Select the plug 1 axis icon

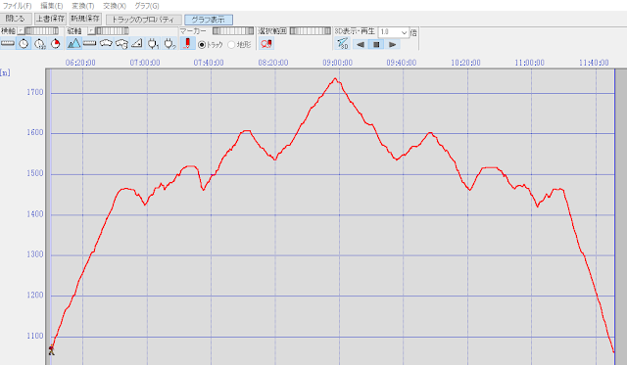pyautogui.click(x=153, y=43)
